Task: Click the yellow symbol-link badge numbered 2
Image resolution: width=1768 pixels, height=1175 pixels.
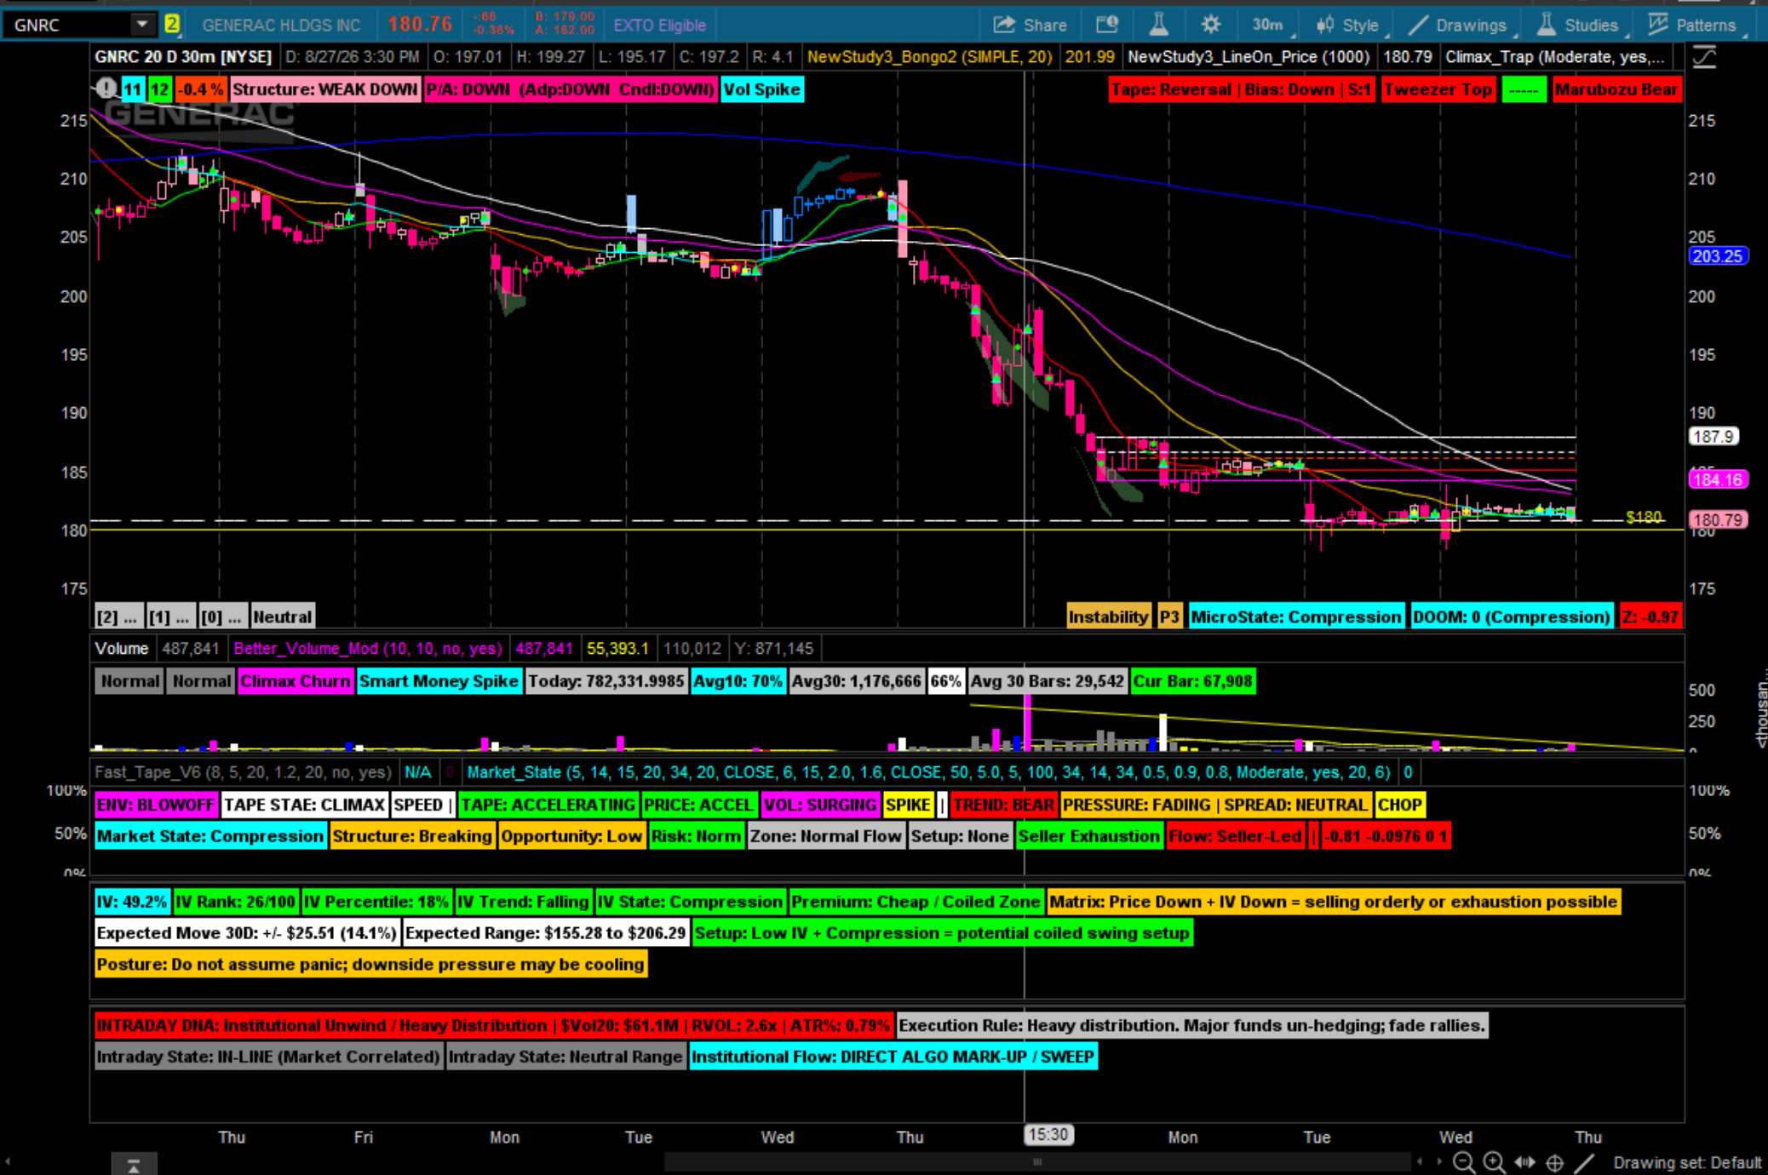Action: 172,24
